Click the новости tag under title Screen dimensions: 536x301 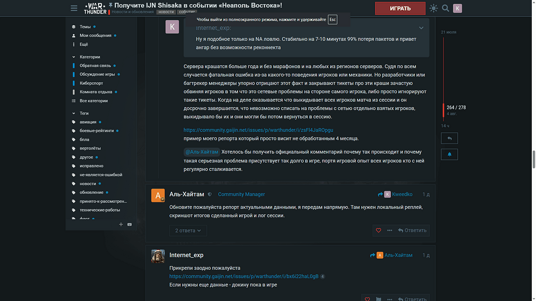point(166,12)
